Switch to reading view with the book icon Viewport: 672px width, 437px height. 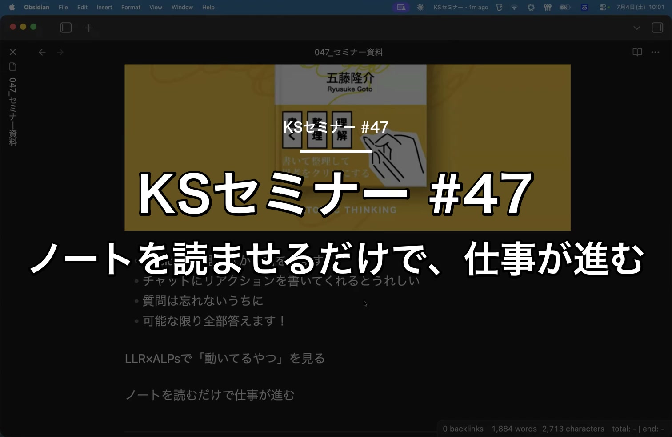coord(637,52)
